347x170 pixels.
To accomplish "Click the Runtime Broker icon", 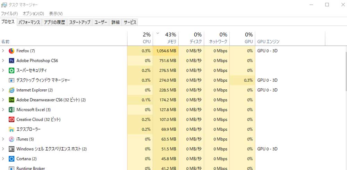I will pyautogui.click(x=11, y=168).
